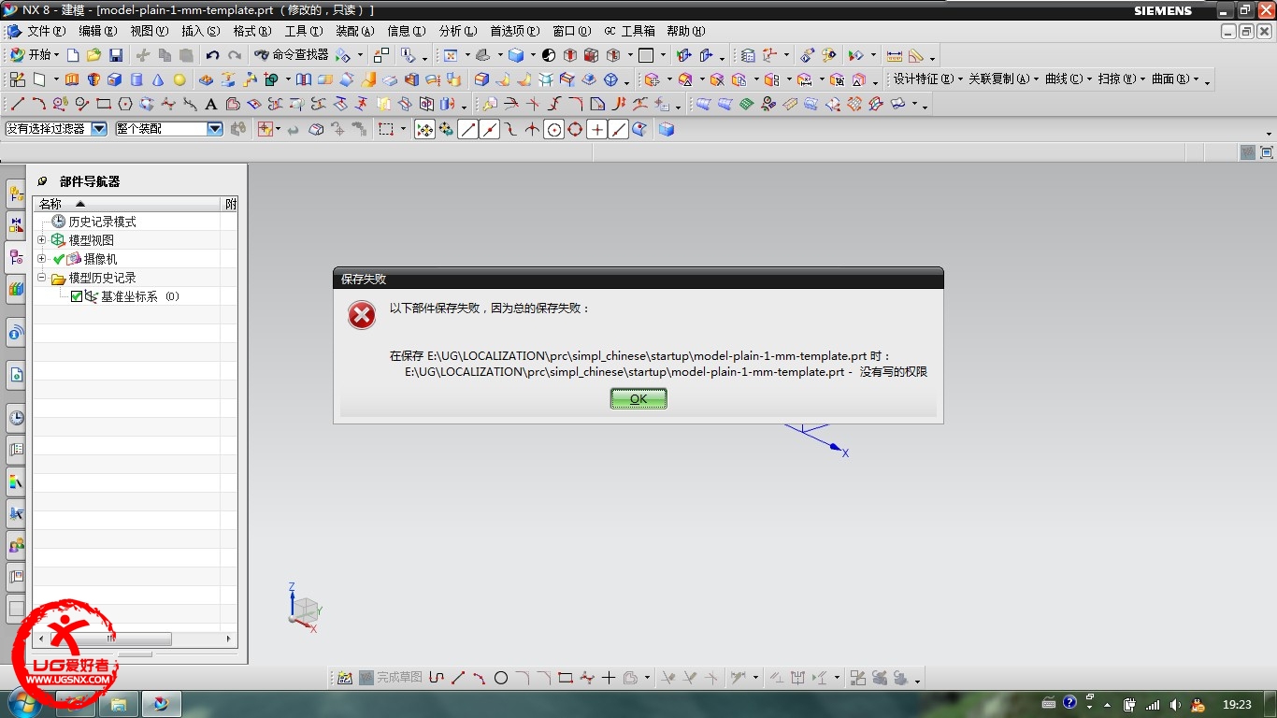Toggle the quadrant point snap icon
Screen dimensions: 1277x718
(x=576, y=129)
